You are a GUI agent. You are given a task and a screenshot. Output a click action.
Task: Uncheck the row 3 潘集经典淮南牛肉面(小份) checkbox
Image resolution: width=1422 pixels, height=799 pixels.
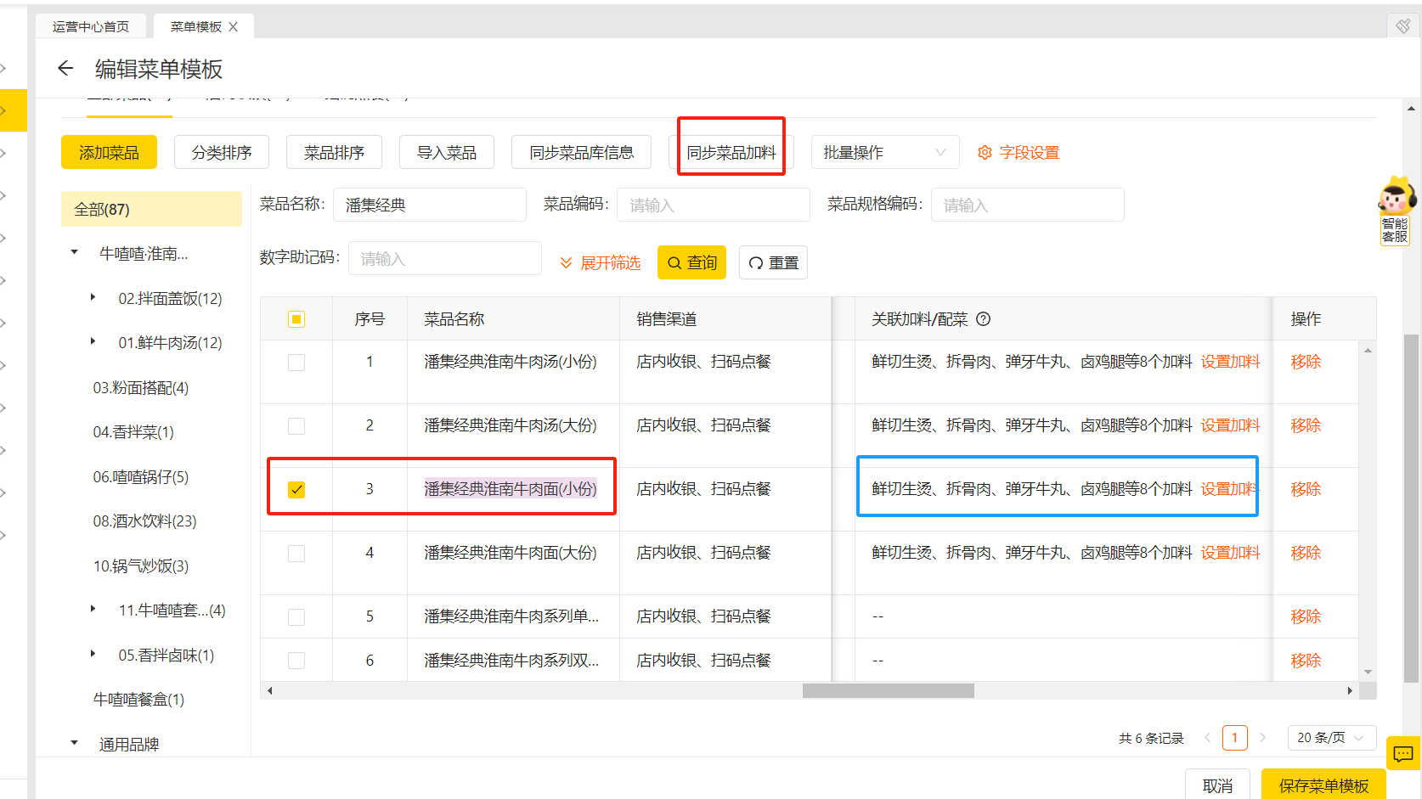(296, 490)
